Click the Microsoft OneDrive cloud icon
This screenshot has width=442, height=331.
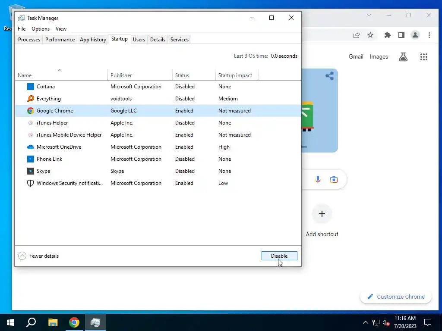click(x=31, y=147)
